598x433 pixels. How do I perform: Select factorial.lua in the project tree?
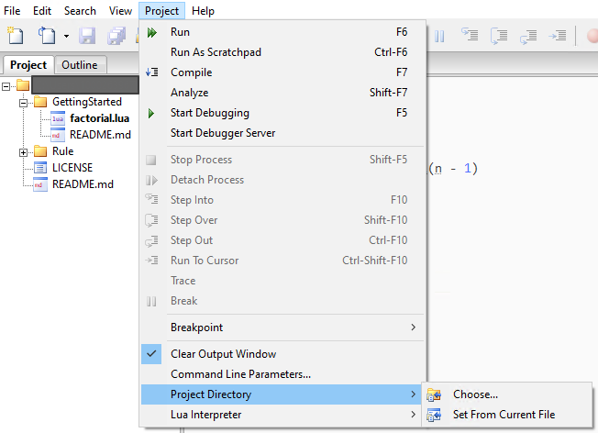point(100,118)
